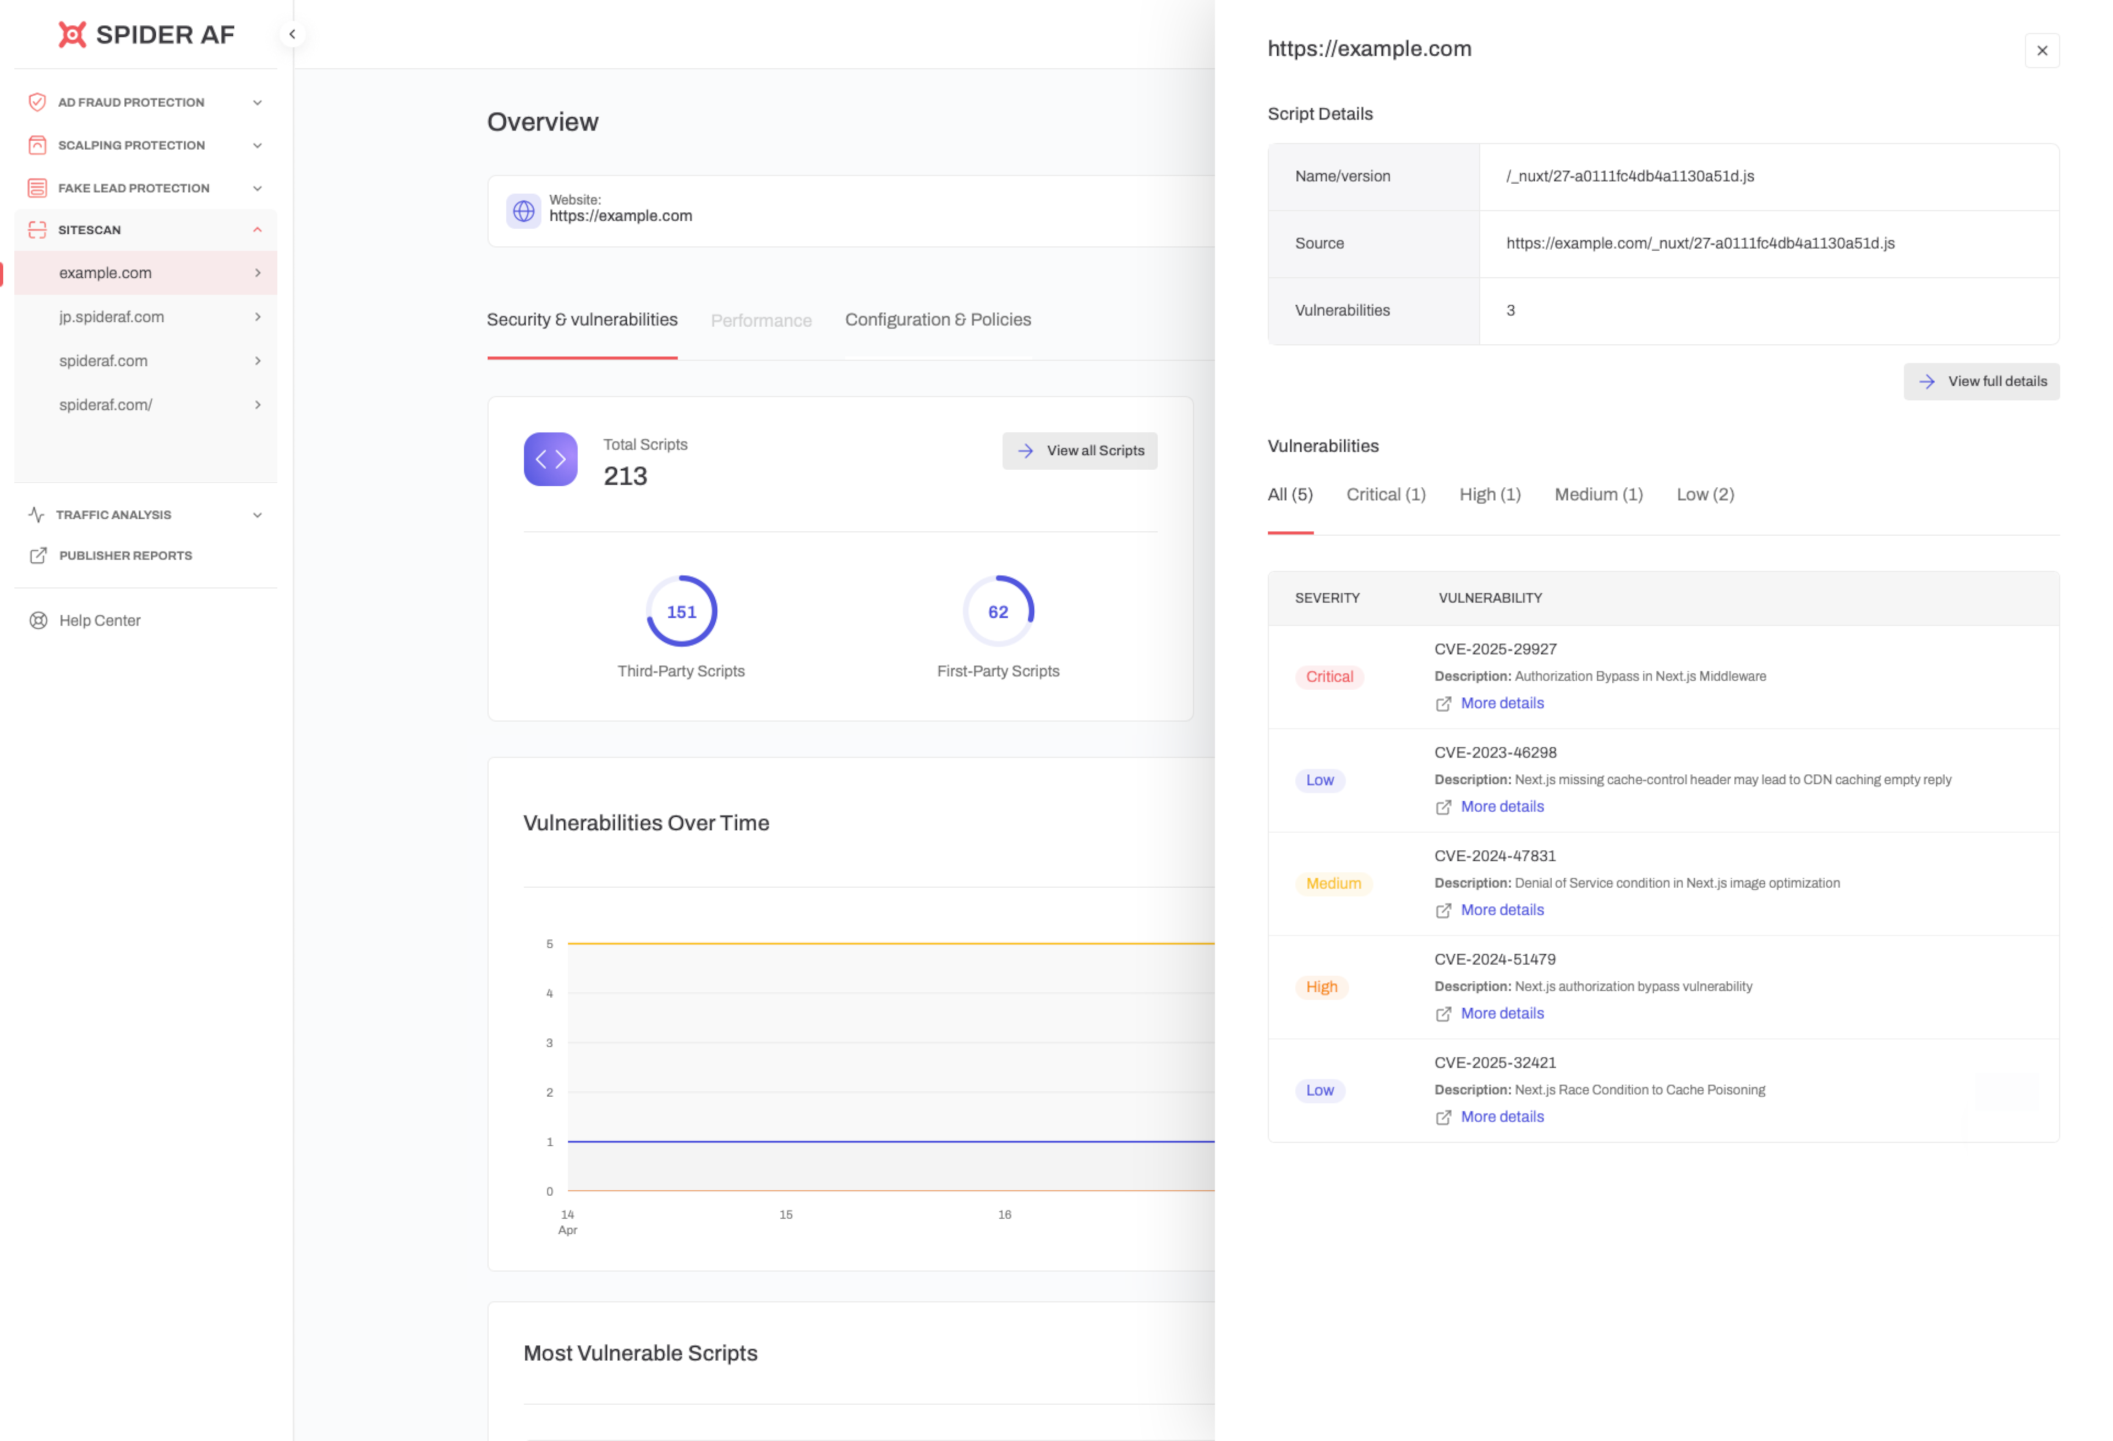Switch to Configuration & Policies tab
The width and height of the screenshot is (2113, 1441).
pyautogui.click(x=938, y=320)
